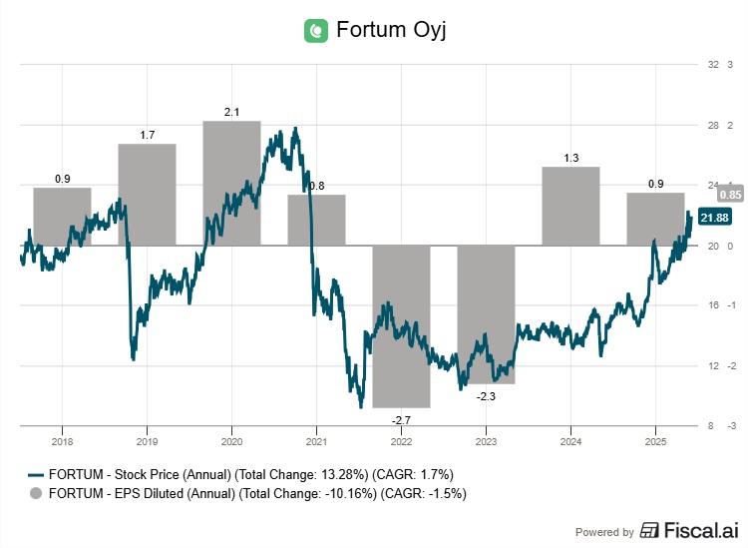Click the 2018 EPS bar labeled 0.9
Viewport: 748px width, 548px height.
pyautogui.click(x=62, y=217)
